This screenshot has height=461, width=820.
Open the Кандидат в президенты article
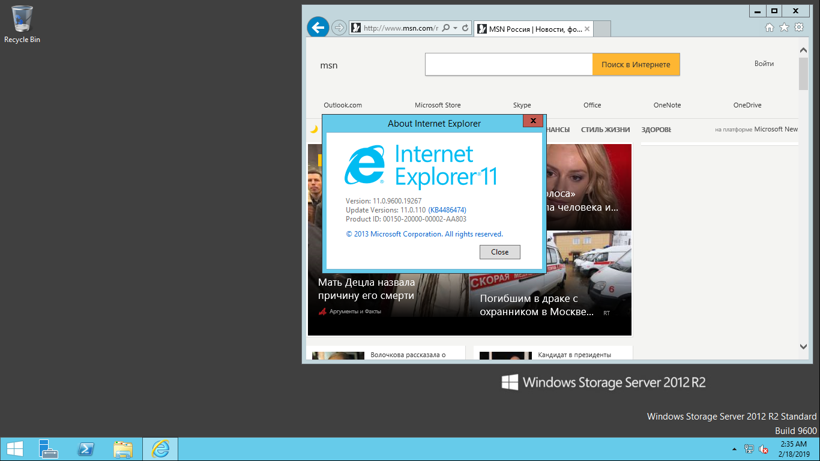pyautogui.click(x=574, y=355)
